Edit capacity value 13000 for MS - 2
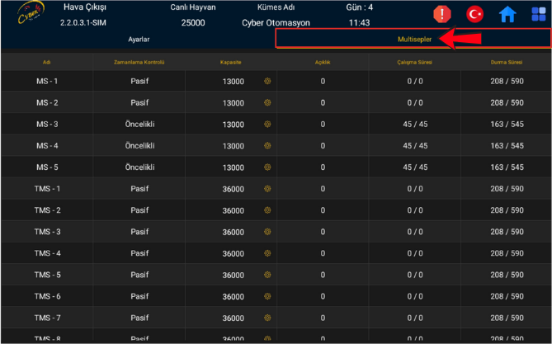552x344 pixels. coord(233,103)
